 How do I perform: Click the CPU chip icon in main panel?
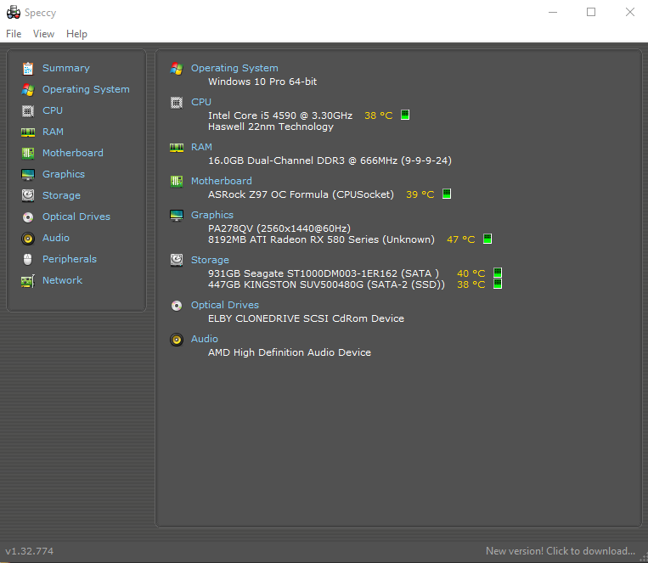[177, 102]
